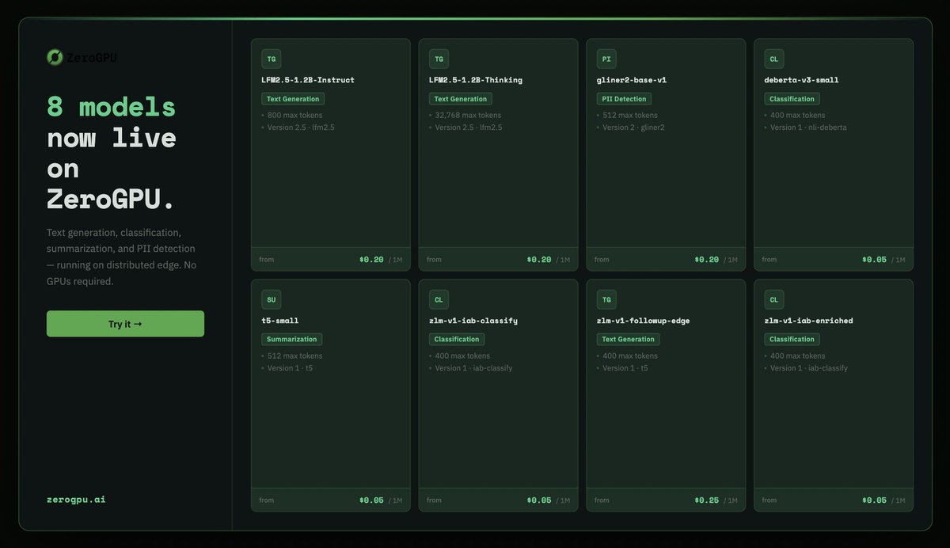Click the 32,768 max tokens text
This screenshot has width=950, height=548.
[x=468, y=115]
